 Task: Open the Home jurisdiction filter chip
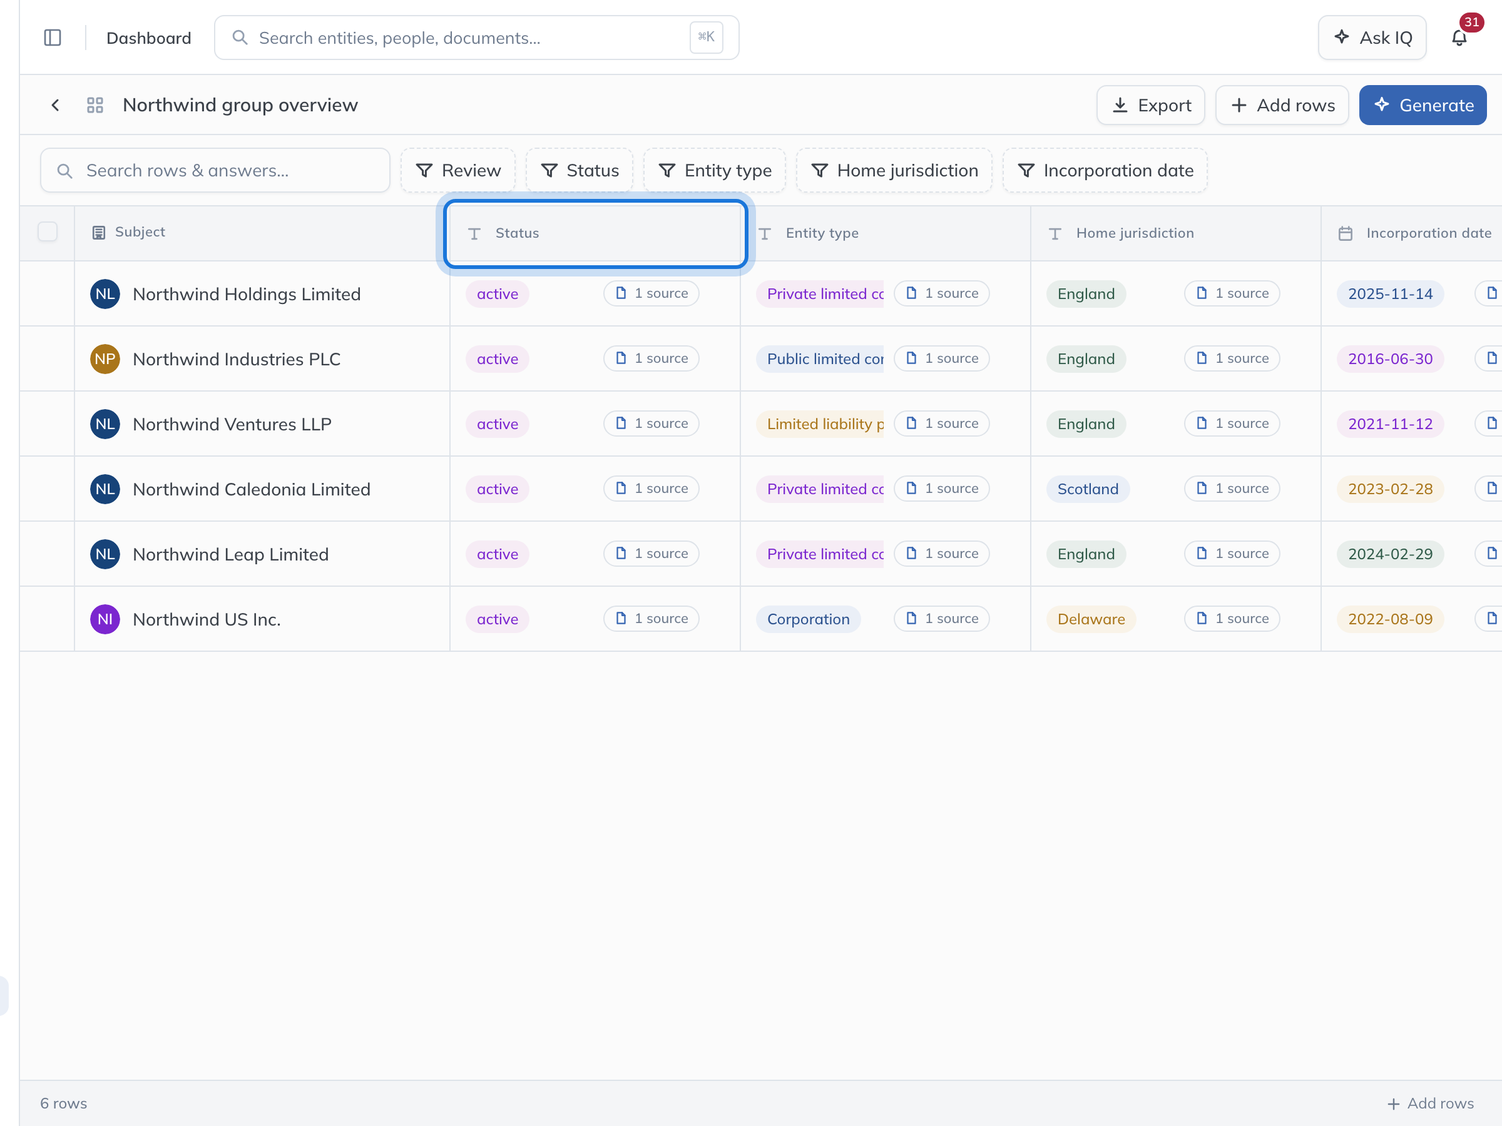click(x=894, y=170)
